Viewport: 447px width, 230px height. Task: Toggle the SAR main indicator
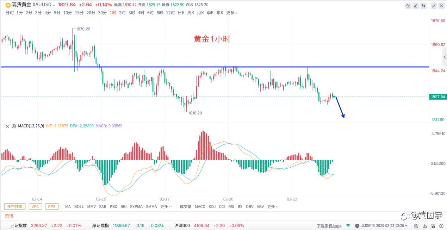point(103,207)
